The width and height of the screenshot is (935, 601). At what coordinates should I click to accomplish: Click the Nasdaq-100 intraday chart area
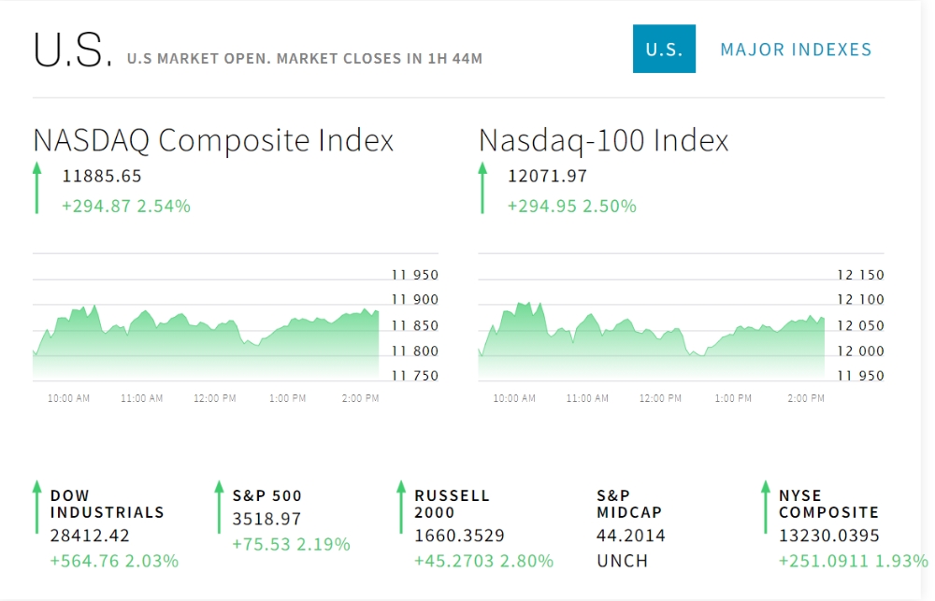(x=651, y=341)
